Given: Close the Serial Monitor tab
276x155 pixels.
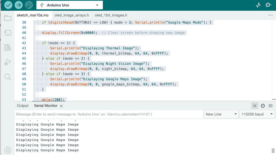Looking at the screenshot, I should 61,106.
